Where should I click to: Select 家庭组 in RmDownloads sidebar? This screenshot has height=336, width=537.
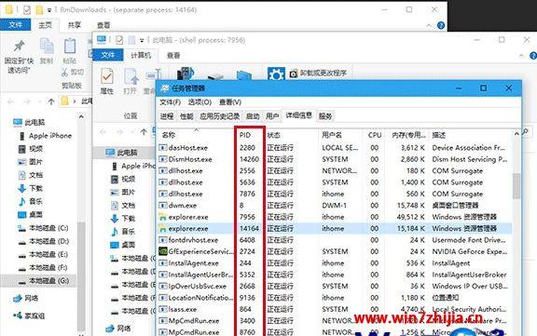tap(34, 316)
